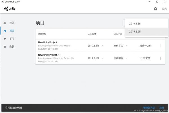169x113 pixels.
Task: Select 2019.2.6f1 in the version dropdown list
Action: [146, 32]
